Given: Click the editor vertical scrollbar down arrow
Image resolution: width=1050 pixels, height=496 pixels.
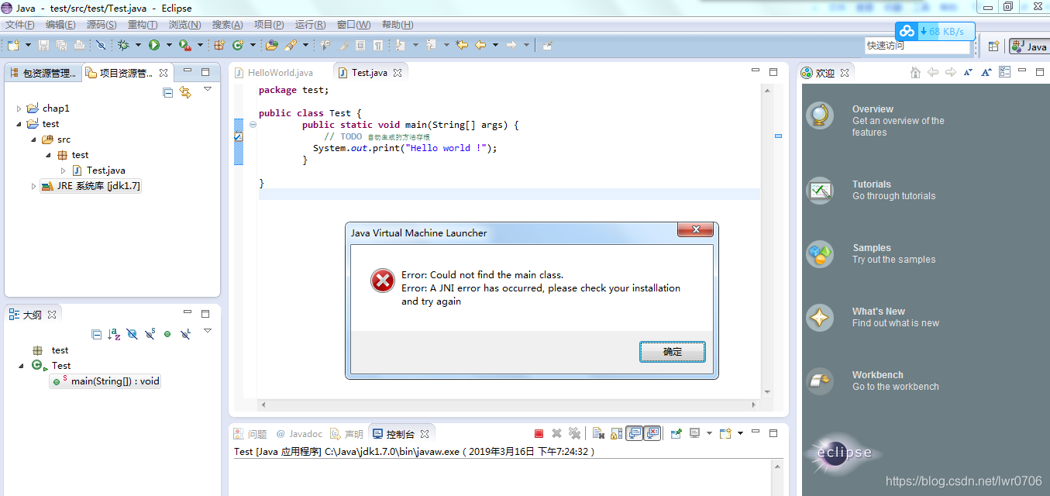Looking at the screenshot, I should (766, 391).
